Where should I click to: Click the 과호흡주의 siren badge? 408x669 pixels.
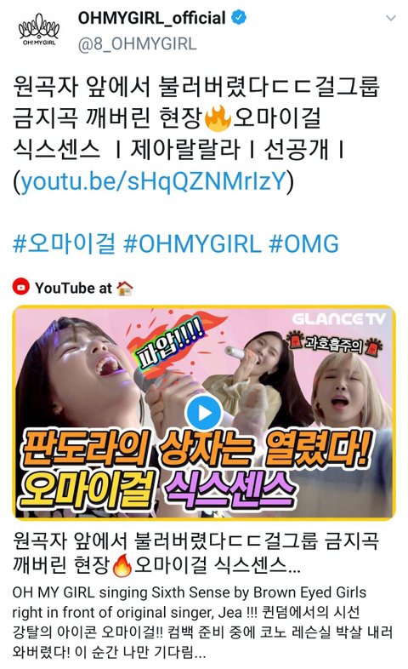coord(334,343)
